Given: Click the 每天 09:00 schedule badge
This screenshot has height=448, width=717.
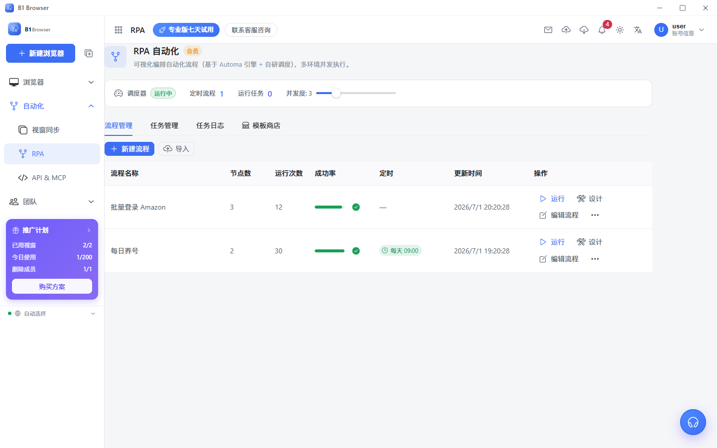Looking at the screenshot, I should (x=400, y=250).
